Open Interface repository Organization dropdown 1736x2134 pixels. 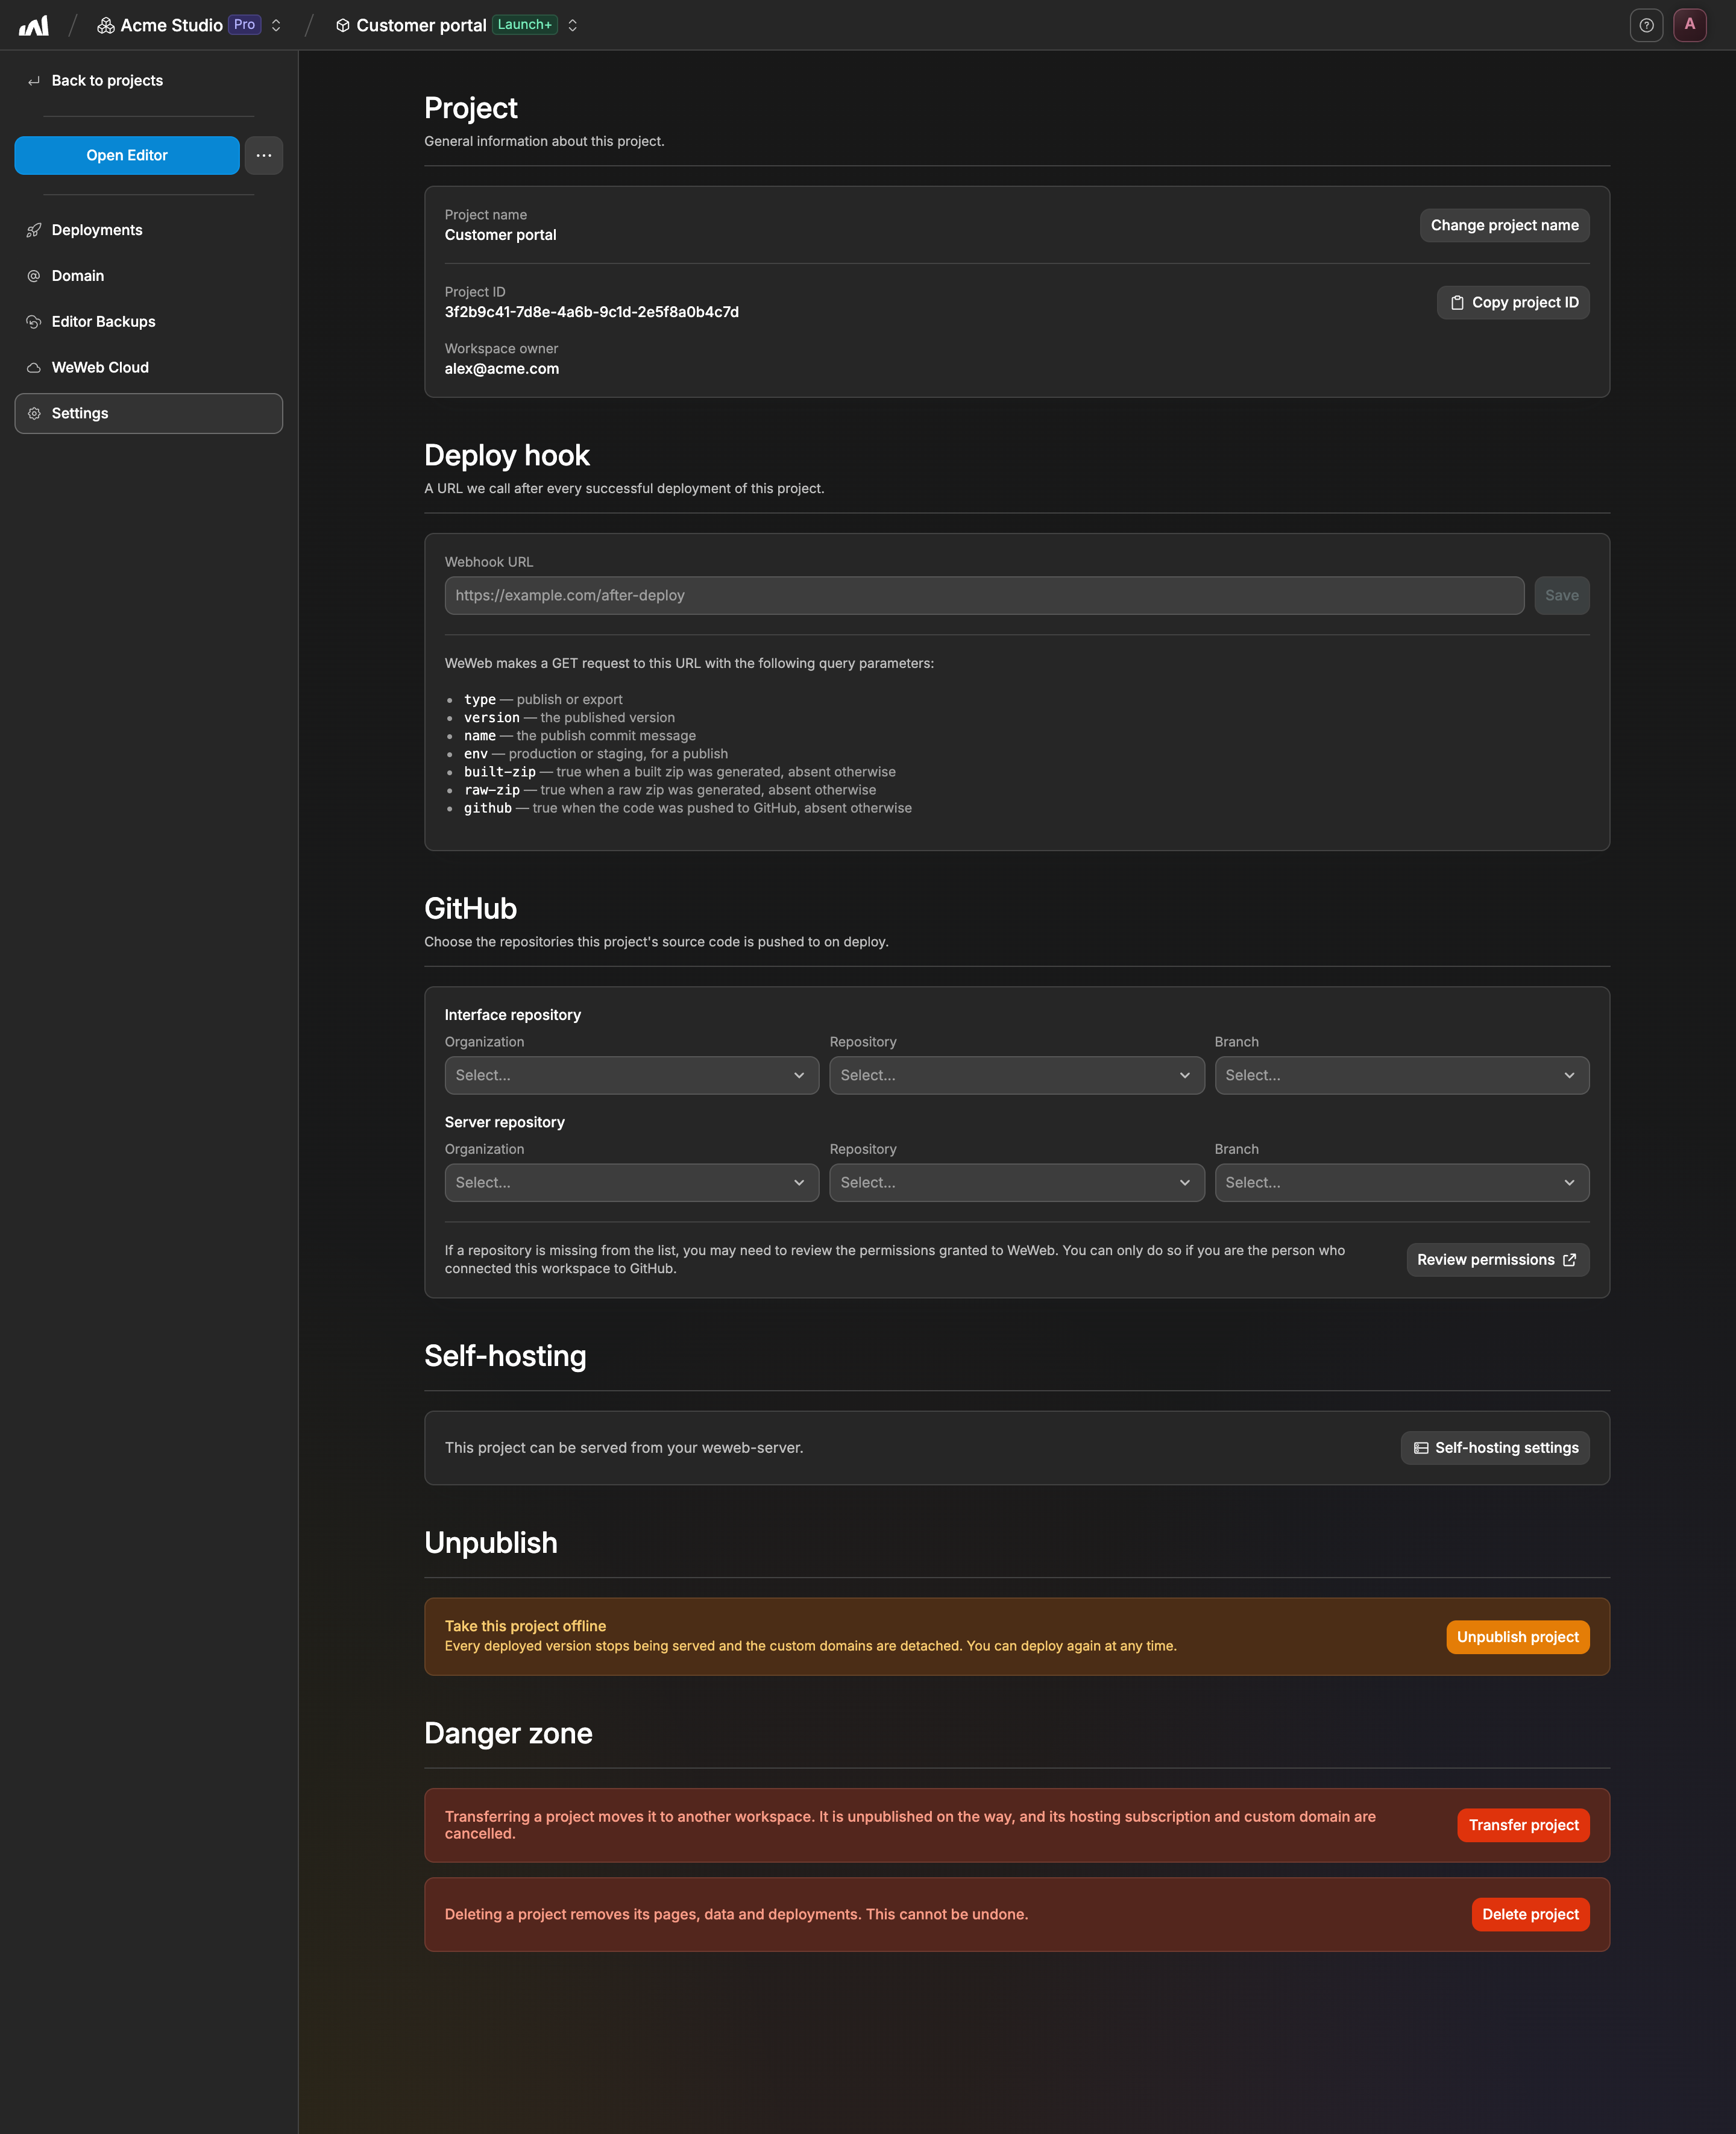pos(632,1075)
